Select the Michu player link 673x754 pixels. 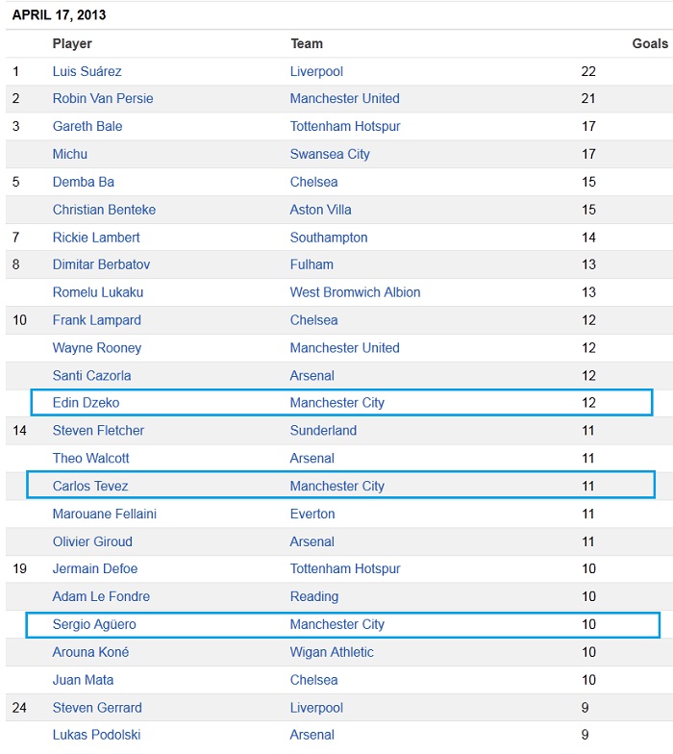(70, 154)
